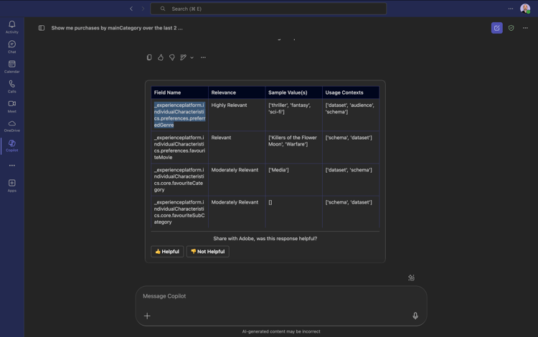This screenshot has width=538, height=337.
Task: Open the Calls section
Action: 11,86
